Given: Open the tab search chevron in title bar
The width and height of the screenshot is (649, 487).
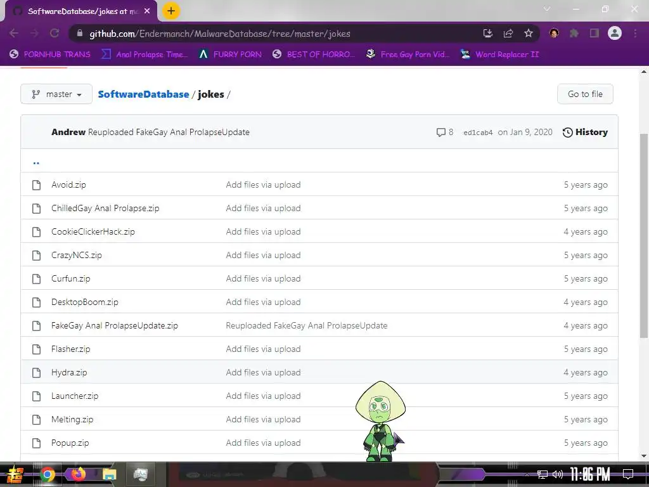Looking at the screenshot, I should (x=547, y=9).
